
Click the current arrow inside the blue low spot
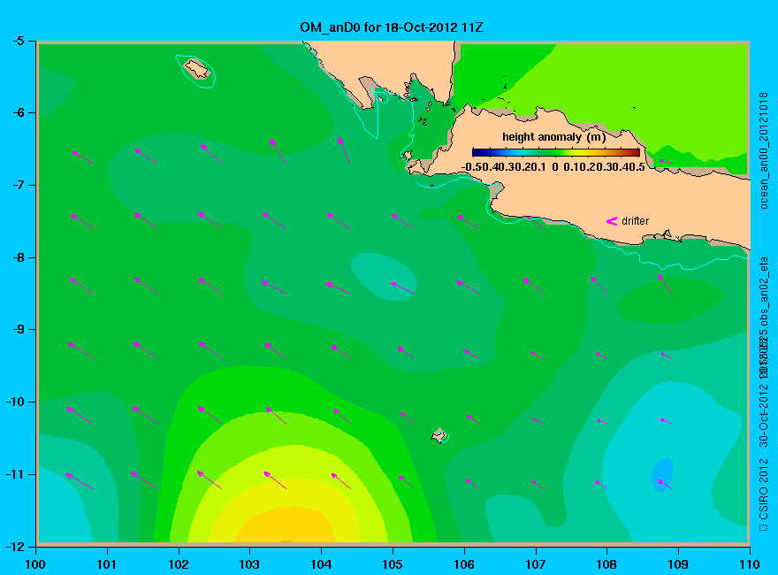(665, 485)
